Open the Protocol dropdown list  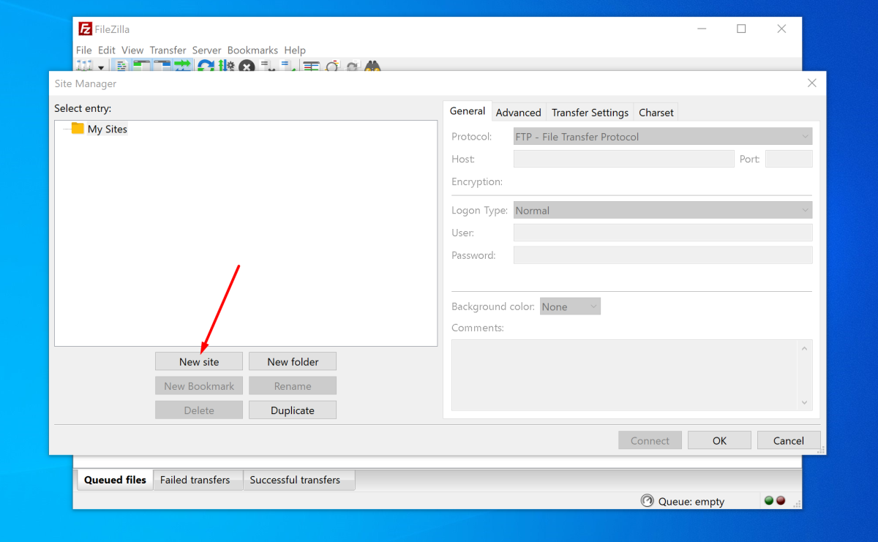click(663, 137)
